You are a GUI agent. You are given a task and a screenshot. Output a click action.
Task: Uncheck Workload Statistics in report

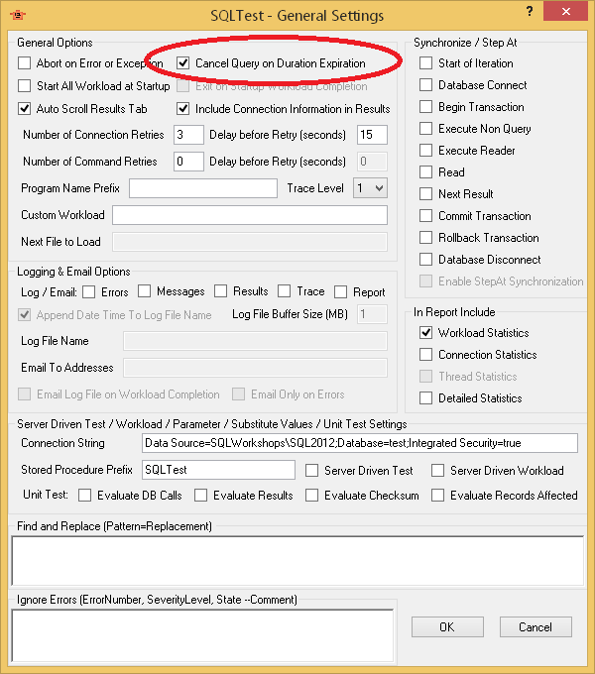[425, 333]
